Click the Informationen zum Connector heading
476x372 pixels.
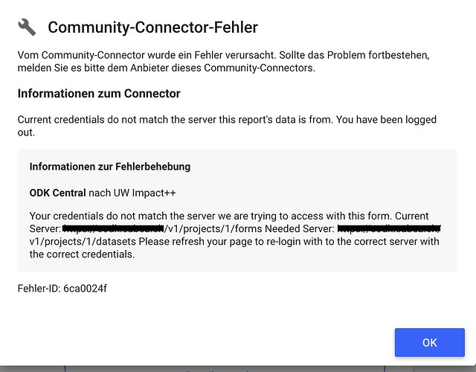pos(99,94)
